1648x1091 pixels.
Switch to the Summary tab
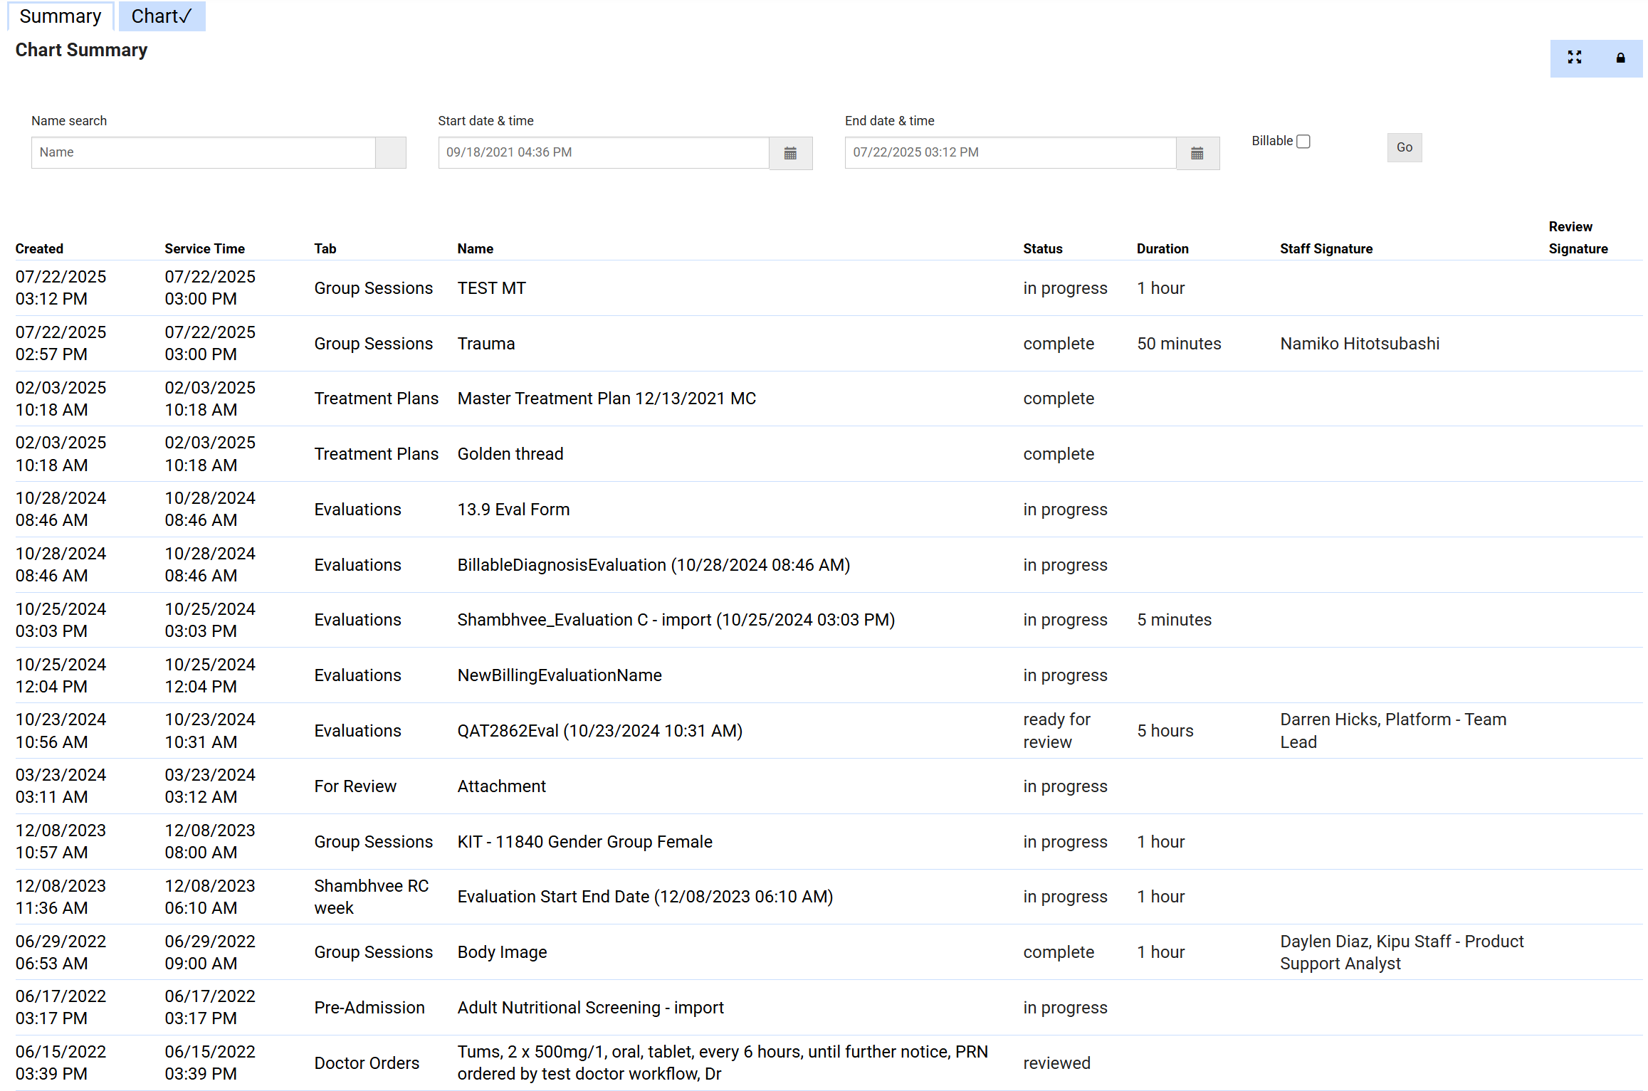[x=61, y=16]
